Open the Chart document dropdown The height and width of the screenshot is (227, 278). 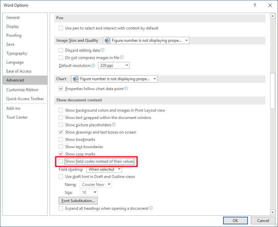(114, 79)
